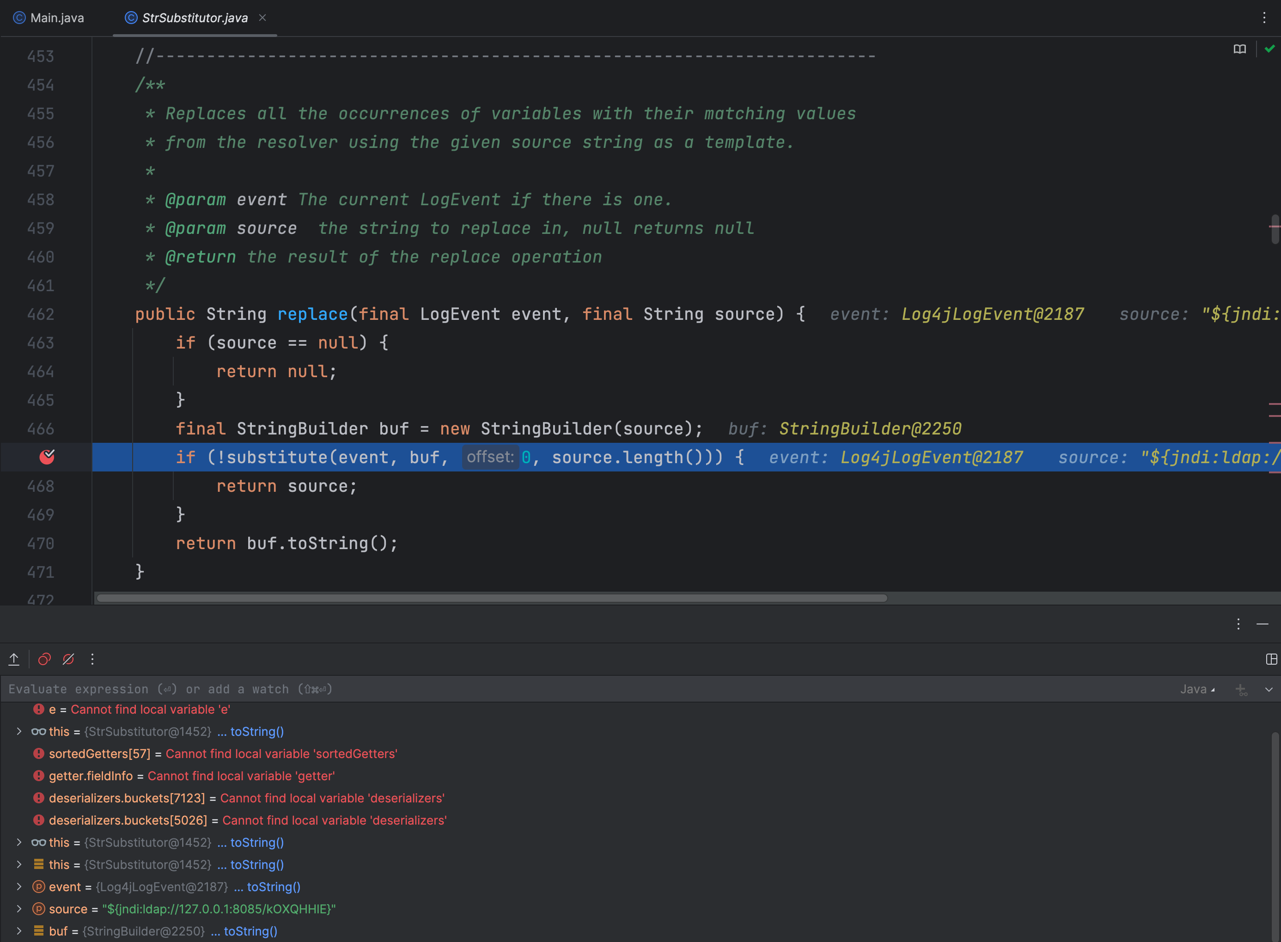1281x942 pixels.
Task: Click the offset: parameter hint on line 467
Action: (x=490, y=457)
